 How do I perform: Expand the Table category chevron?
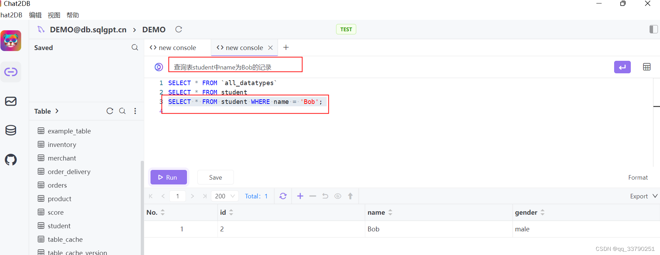pos(57,111)
